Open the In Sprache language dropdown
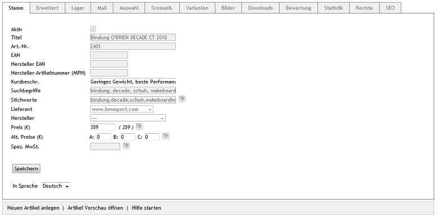437x217 pixels. tap(56, 186)
